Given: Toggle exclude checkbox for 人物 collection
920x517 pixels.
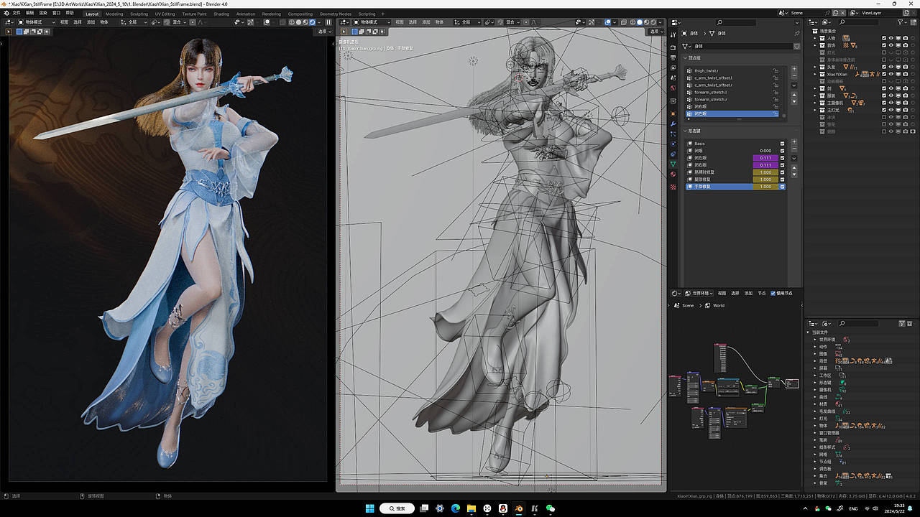Looking at the screenshot, I should point(883,38).
